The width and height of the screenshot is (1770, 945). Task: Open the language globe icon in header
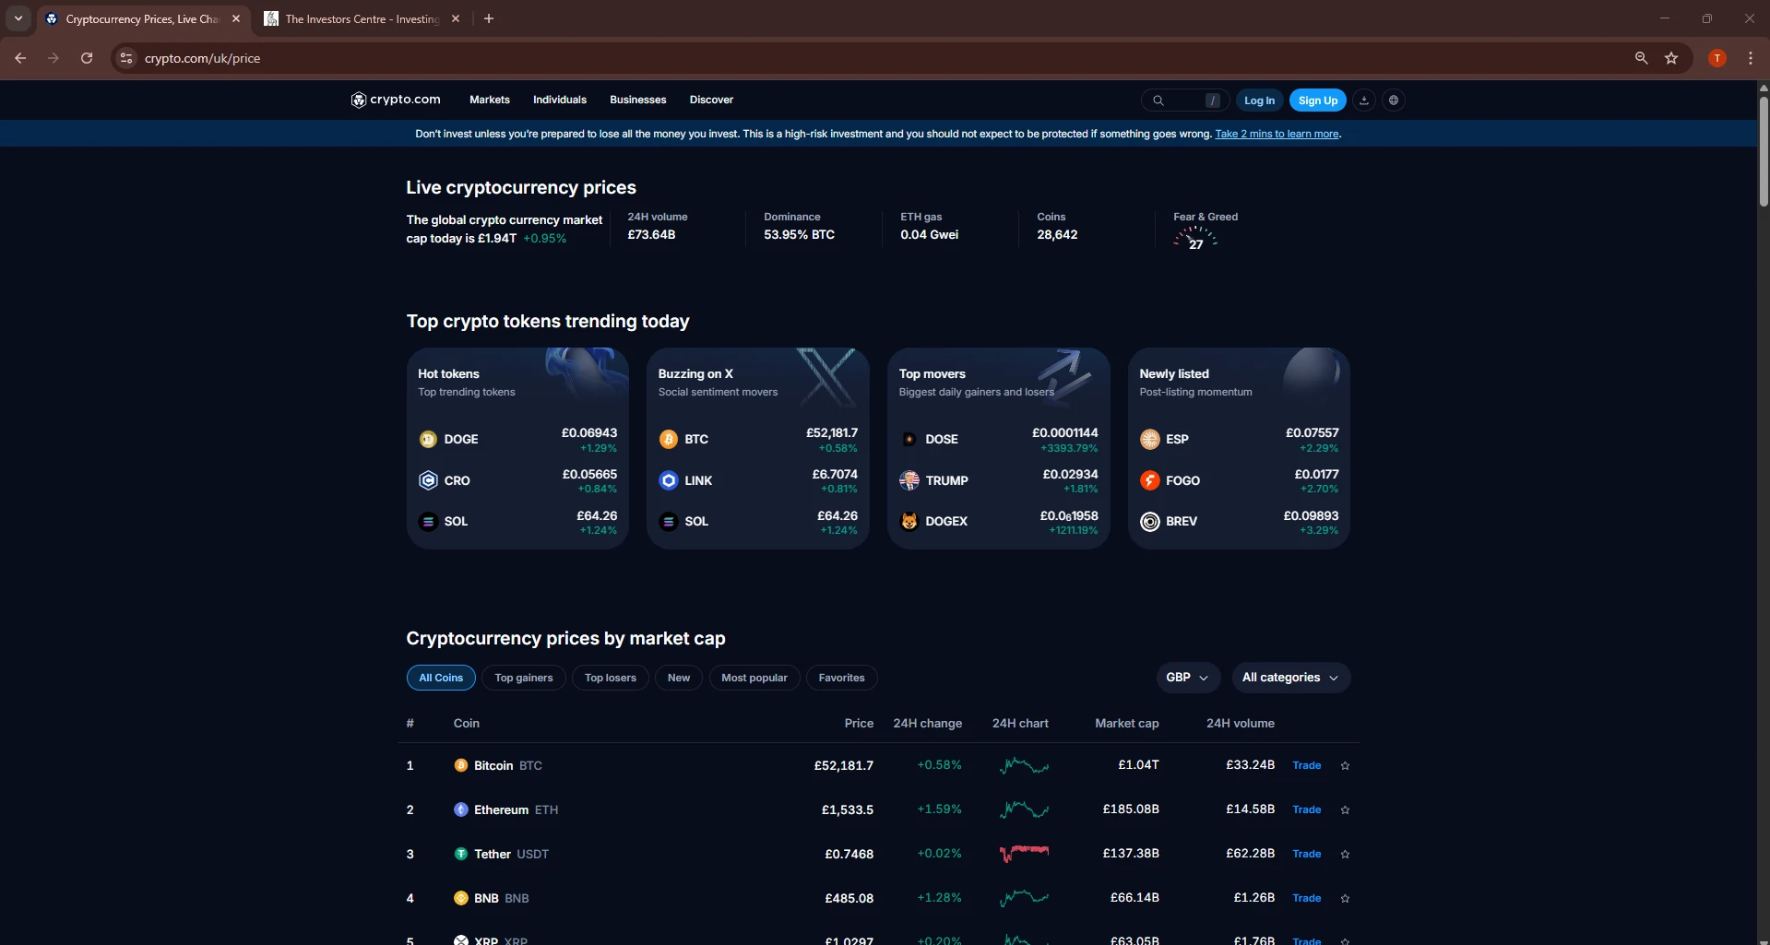pos(1394,100)
